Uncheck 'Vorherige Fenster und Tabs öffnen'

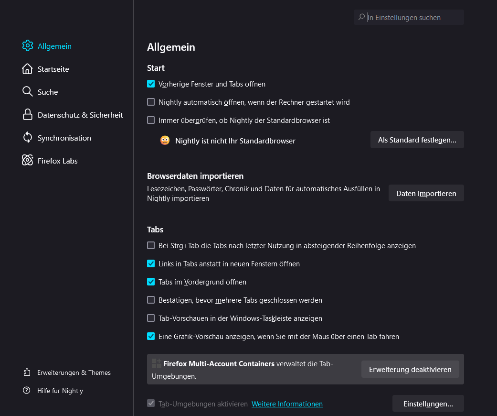coord(151,84)
